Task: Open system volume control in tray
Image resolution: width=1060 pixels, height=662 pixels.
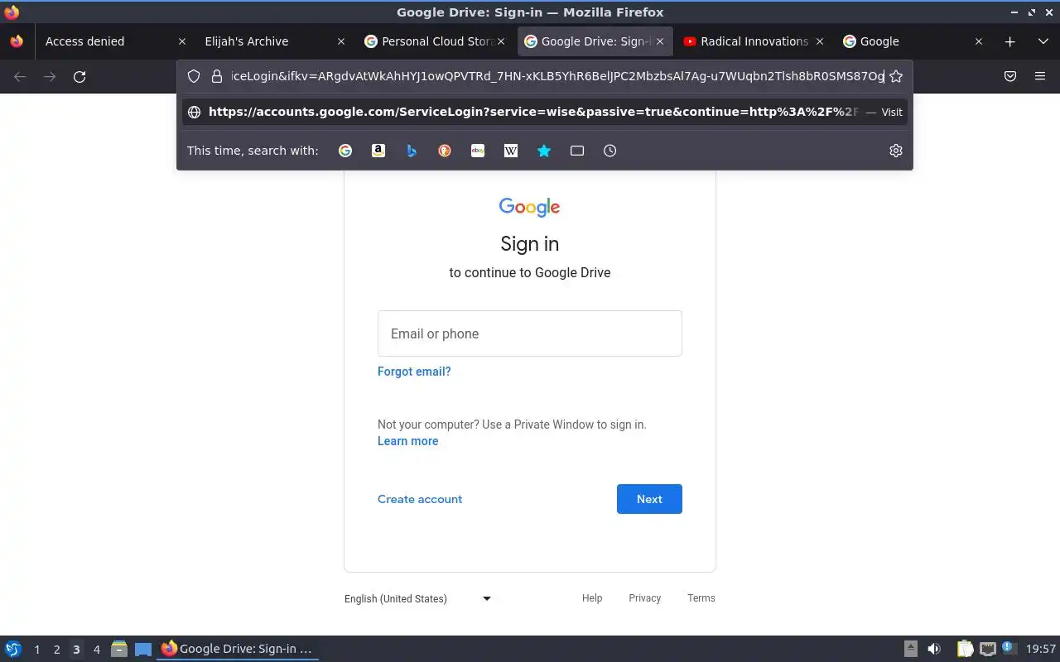Action: 934,649
